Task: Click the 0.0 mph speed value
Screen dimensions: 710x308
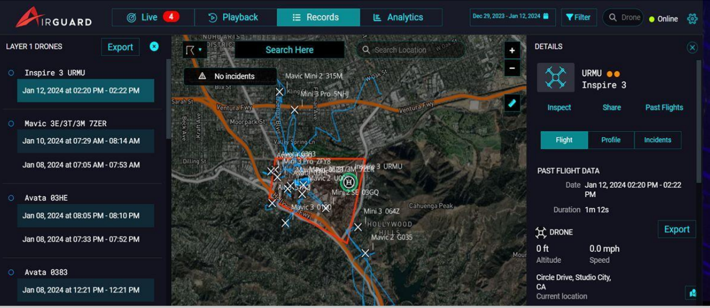Action: (x=604, y=249)
